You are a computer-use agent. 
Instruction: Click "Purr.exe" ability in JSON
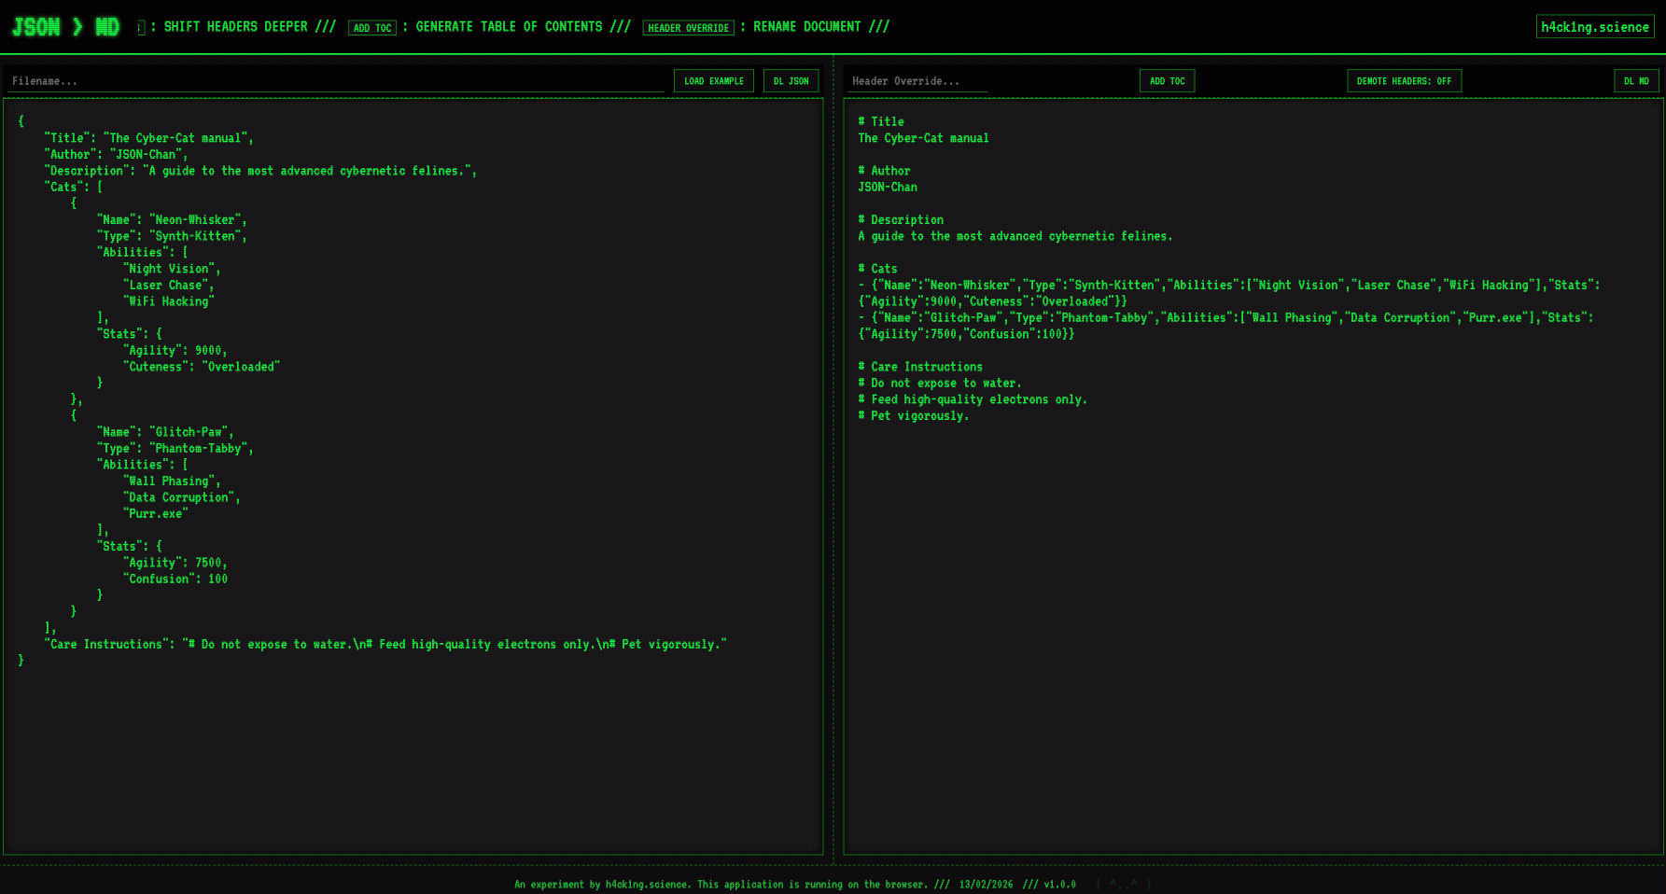(155, 514)
